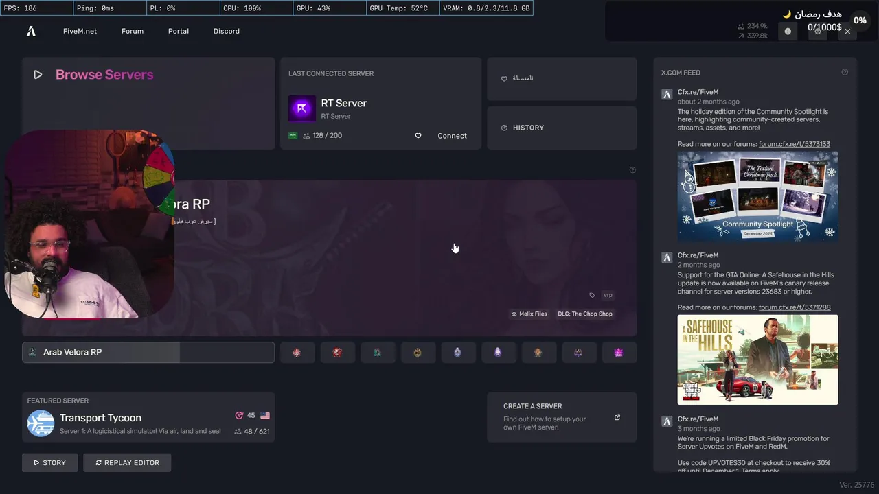Click the 'about 2 months ago' timestamp
This screenshot has width=879, height=494.
pos(709,102)
